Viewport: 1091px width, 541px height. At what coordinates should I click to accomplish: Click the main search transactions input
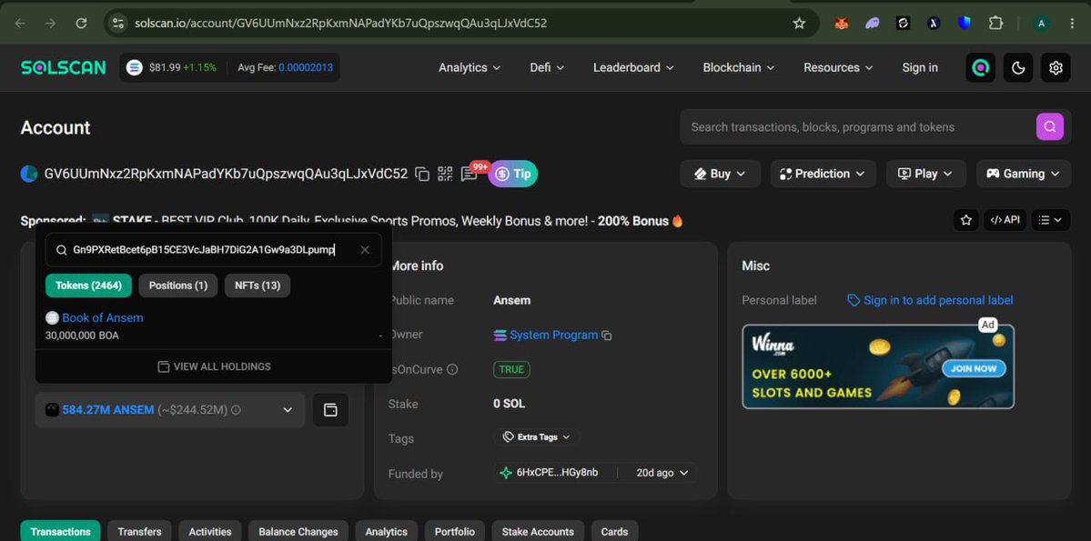[x=859, y=126]
